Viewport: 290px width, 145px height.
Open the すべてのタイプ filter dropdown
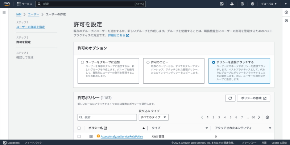[x=153, y=117]
